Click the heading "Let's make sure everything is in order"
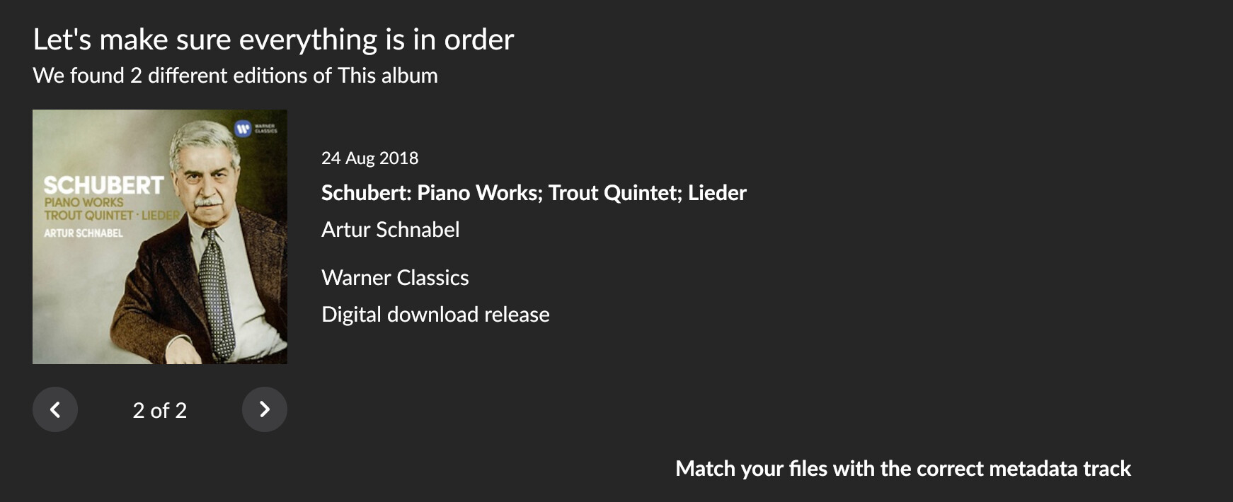The height and width of the screenshot is (502, 1233). [273, 40]
